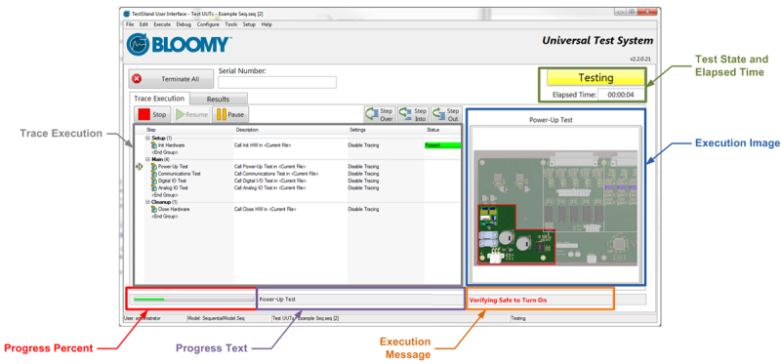Switch to the Results tab
The height and width of the screenshot is (364, 781).
218,100
